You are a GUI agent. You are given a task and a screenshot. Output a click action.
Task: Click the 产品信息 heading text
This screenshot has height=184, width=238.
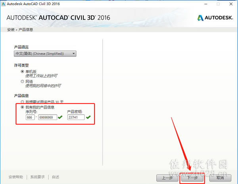pos(21,96)
